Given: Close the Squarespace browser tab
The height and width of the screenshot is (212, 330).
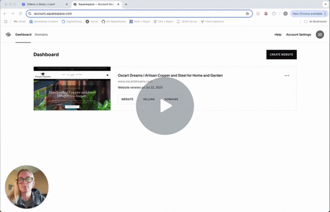Looking at the screenshot, I should coord(118,4).
